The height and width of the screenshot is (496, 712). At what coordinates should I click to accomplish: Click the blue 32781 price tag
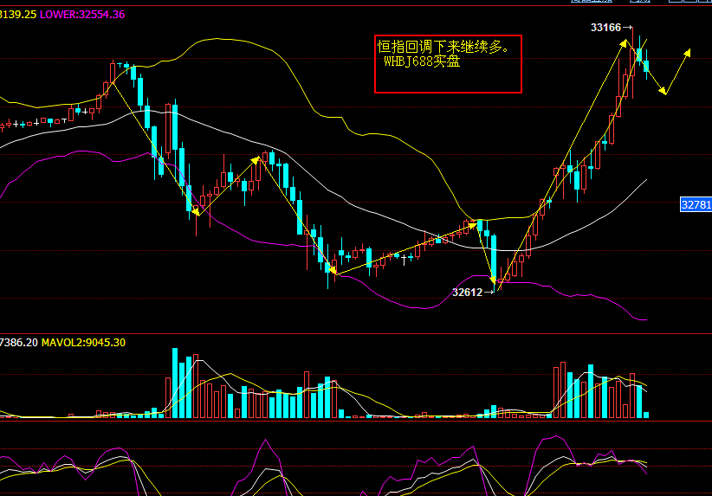tap(696, 205)
